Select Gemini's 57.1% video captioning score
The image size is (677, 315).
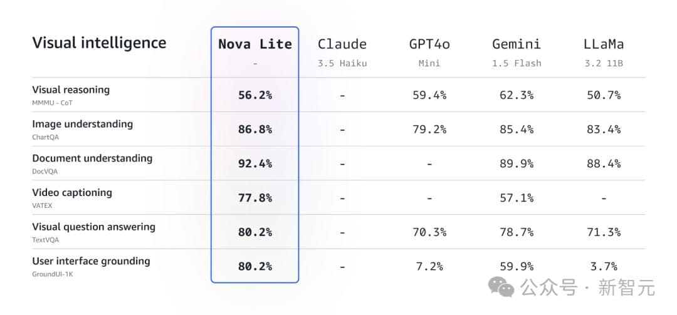(517, 198)
